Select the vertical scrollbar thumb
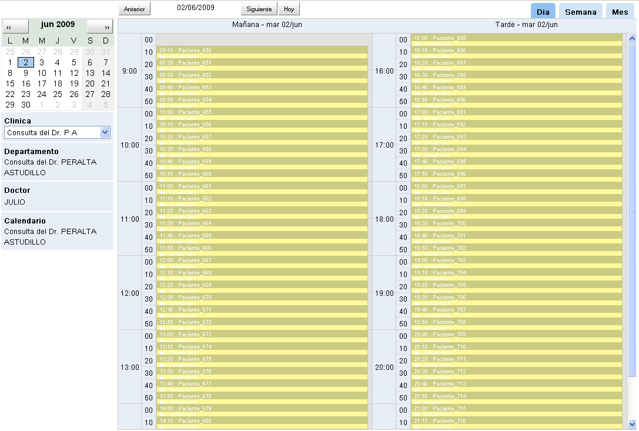This screenshot has height=431, width=639. coord(632,210)
